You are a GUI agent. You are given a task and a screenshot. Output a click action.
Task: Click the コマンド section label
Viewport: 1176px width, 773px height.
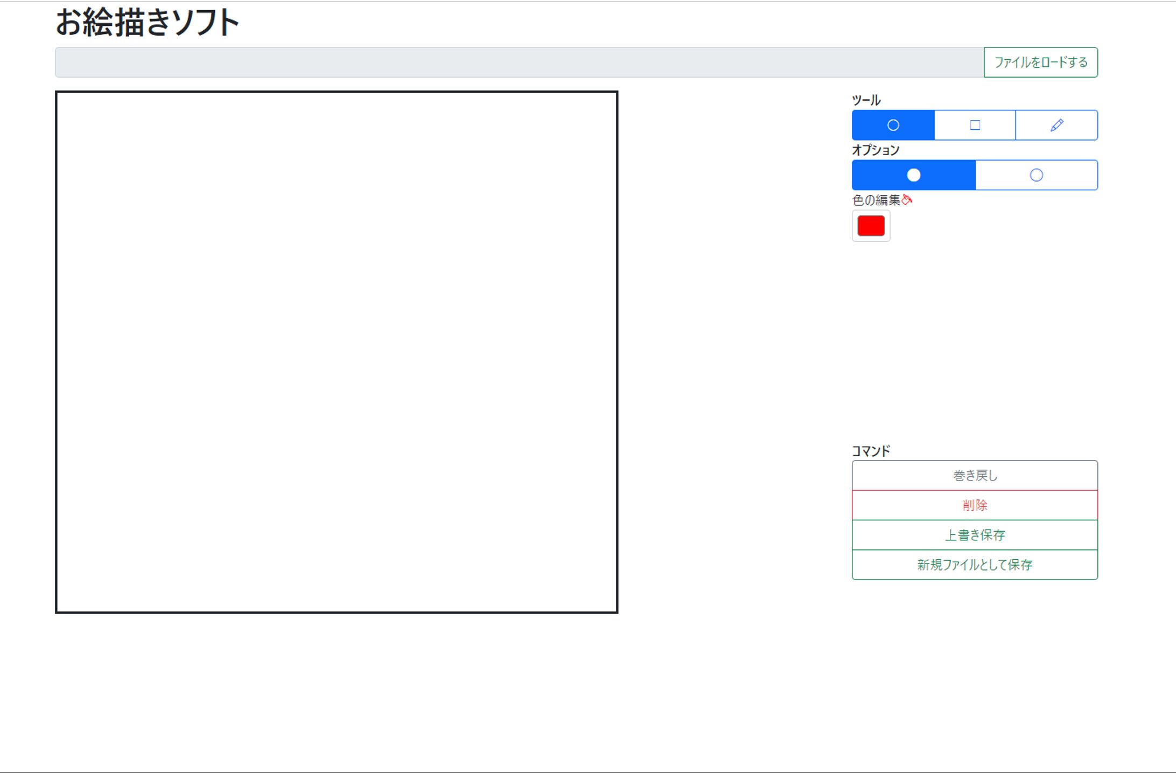tap(871, 451)
